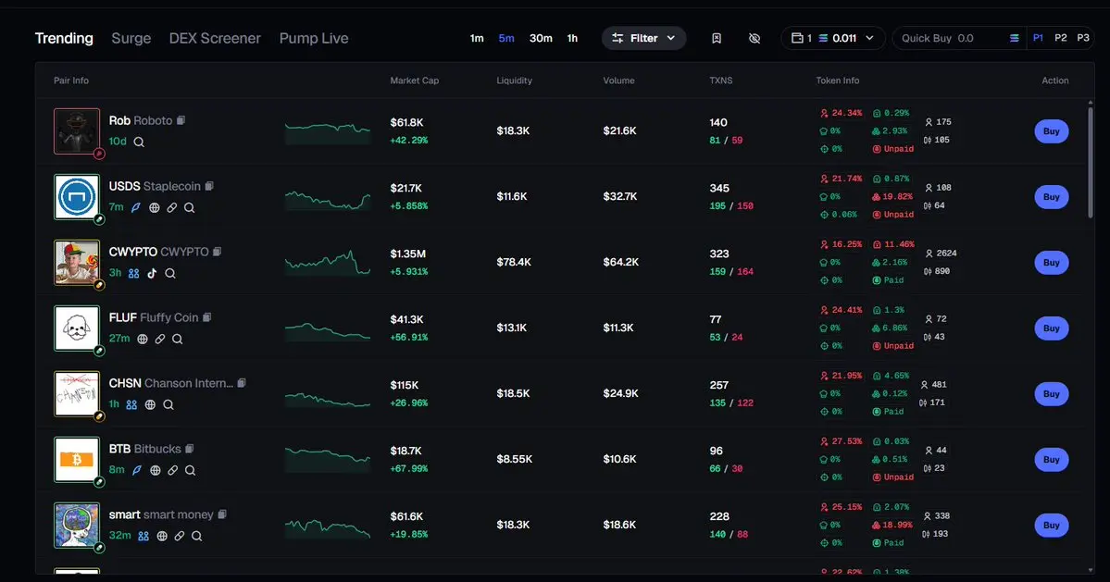Open the search icon under Rob Roboto
This screenshot has width=1110, height=582.
point(139,142)
